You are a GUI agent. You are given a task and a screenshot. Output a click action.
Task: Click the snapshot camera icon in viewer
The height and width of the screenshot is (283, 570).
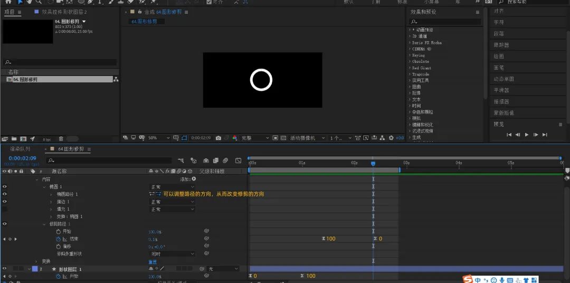(218, 138)
